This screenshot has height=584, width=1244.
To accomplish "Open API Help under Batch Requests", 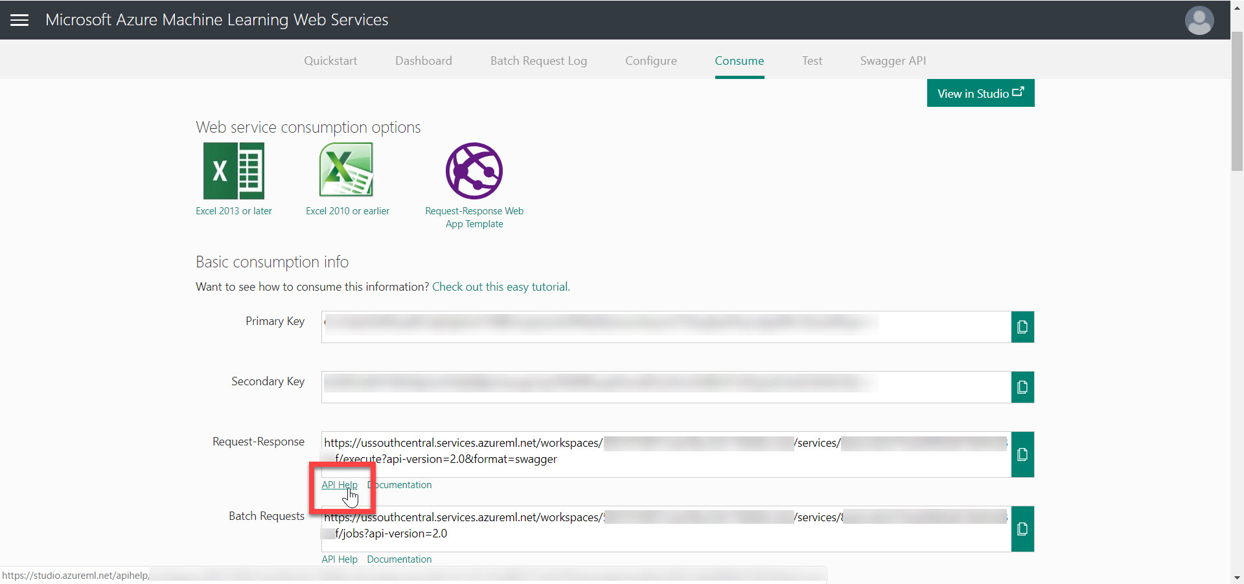I will coord(340,559).
